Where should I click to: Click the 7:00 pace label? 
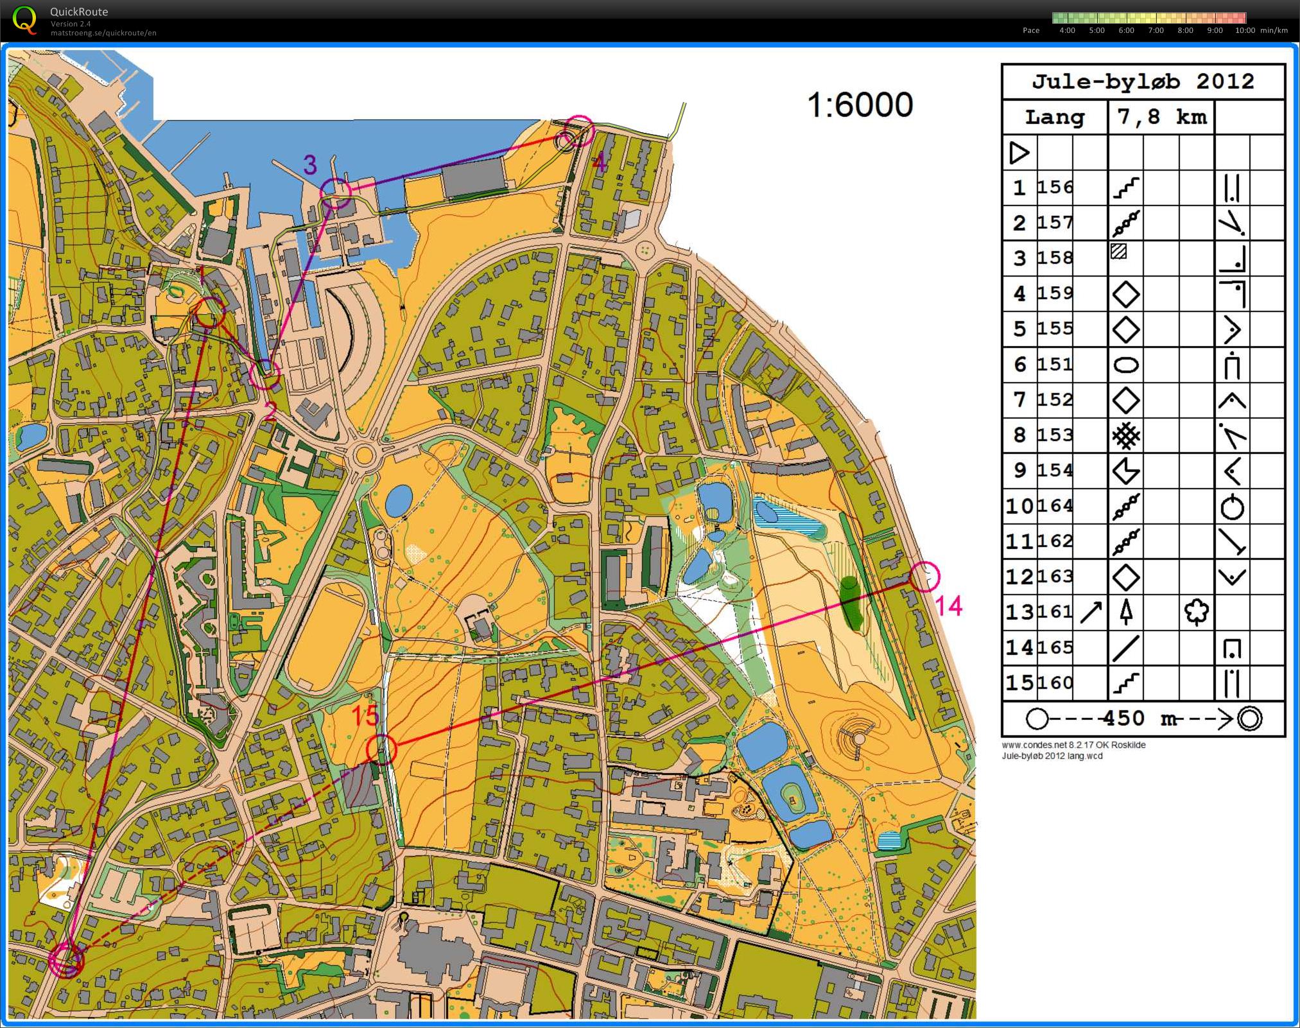1156,30
